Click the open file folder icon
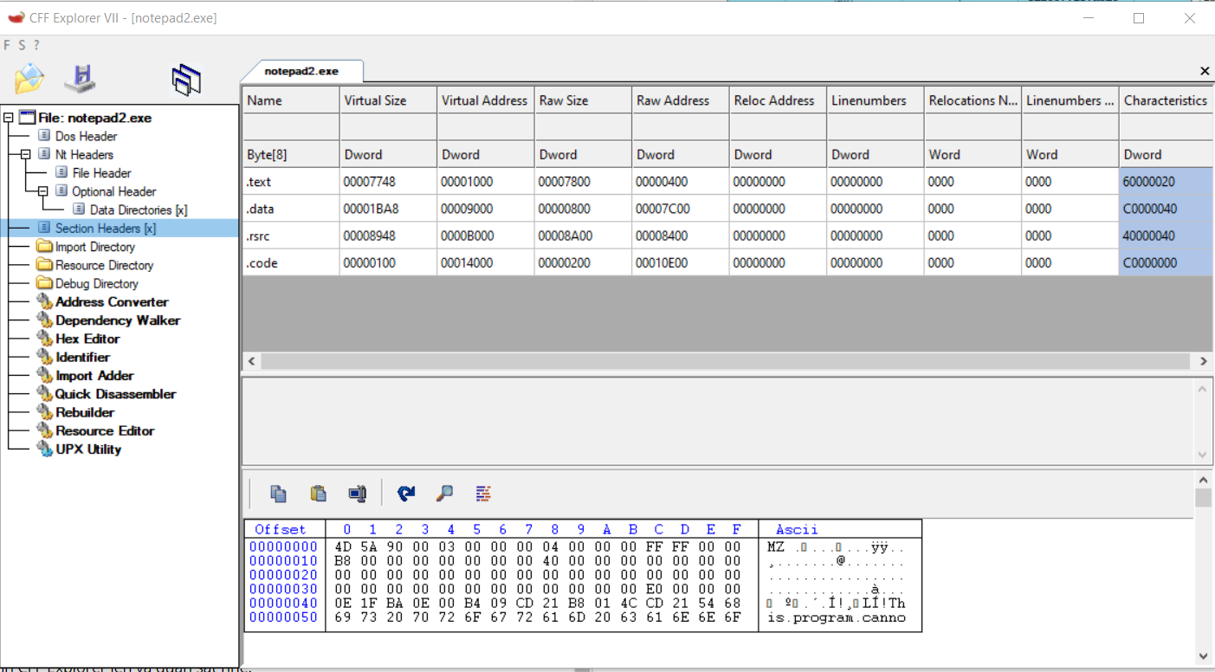 (29, 80)
